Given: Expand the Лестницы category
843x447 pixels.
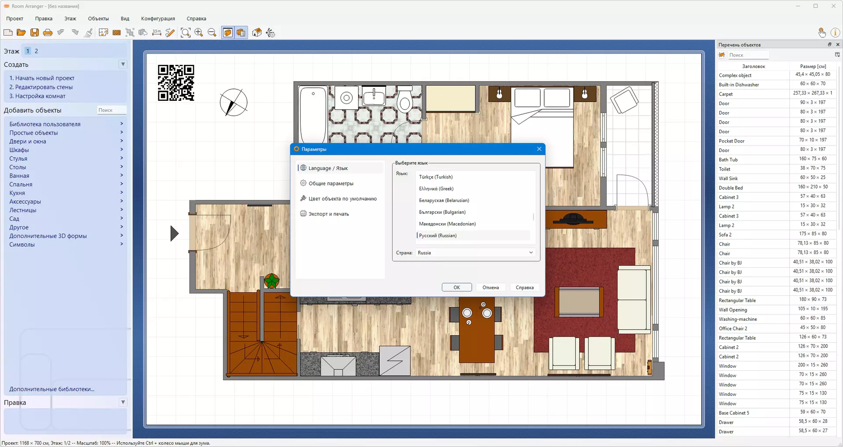Looking at the screenshot, I should click(66, 210).
